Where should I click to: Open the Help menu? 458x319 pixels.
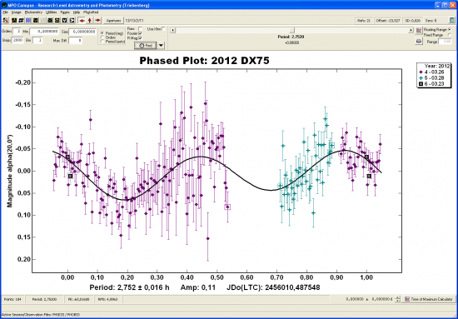[x=77, y=12]
